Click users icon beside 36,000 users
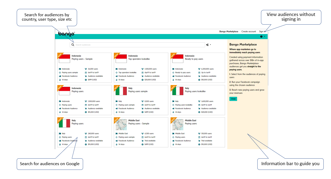This screenshot has width=331, height=179. tap(86, 69)
